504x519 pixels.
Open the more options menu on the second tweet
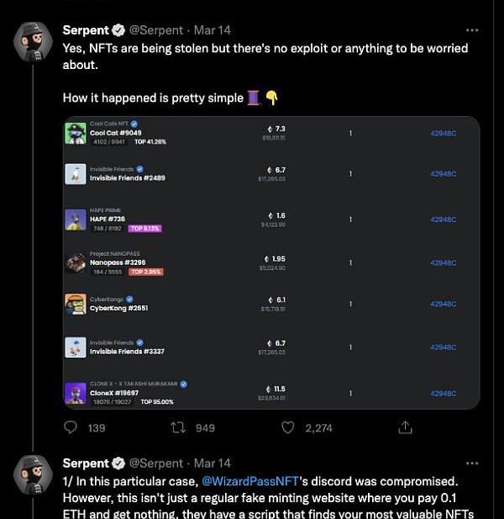tap(472, 463)
